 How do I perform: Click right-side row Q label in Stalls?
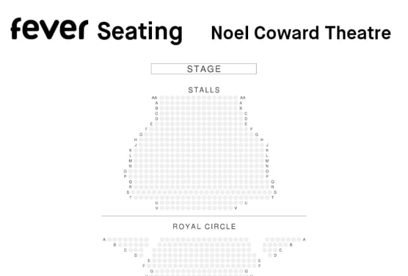[272, 181]
